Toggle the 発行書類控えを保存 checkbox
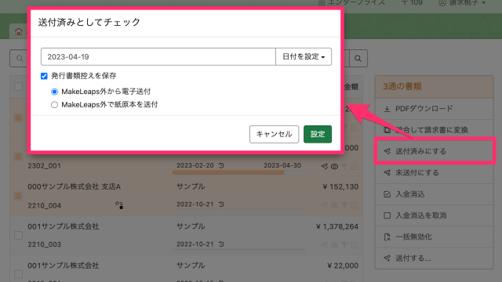Viewport: 502px width, 282px height. 44,76
